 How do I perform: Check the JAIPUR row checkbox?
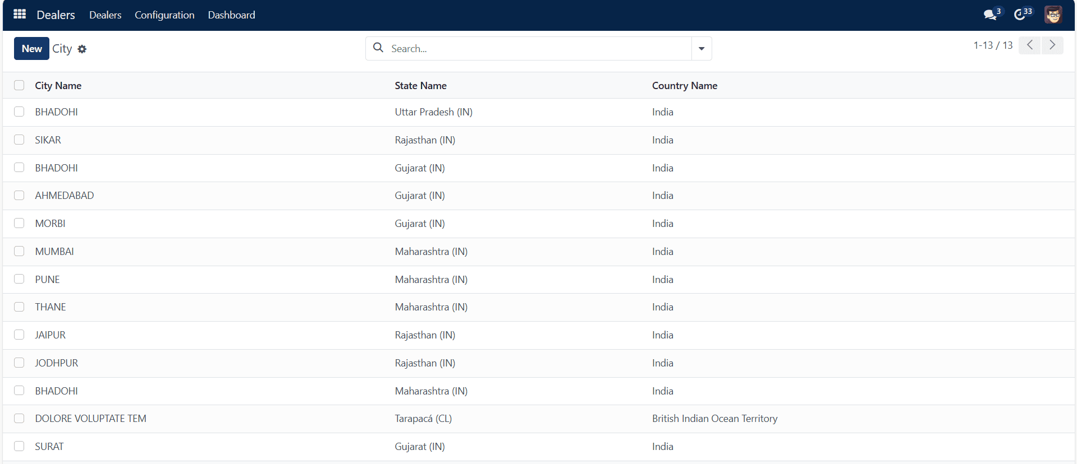(x=19, y=335)
